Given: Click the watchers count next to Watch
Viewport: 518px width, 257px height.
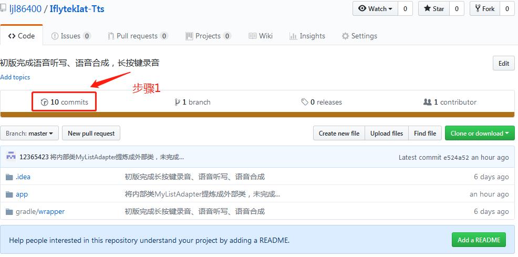Looking at the screenshot, I should [406, 8].
